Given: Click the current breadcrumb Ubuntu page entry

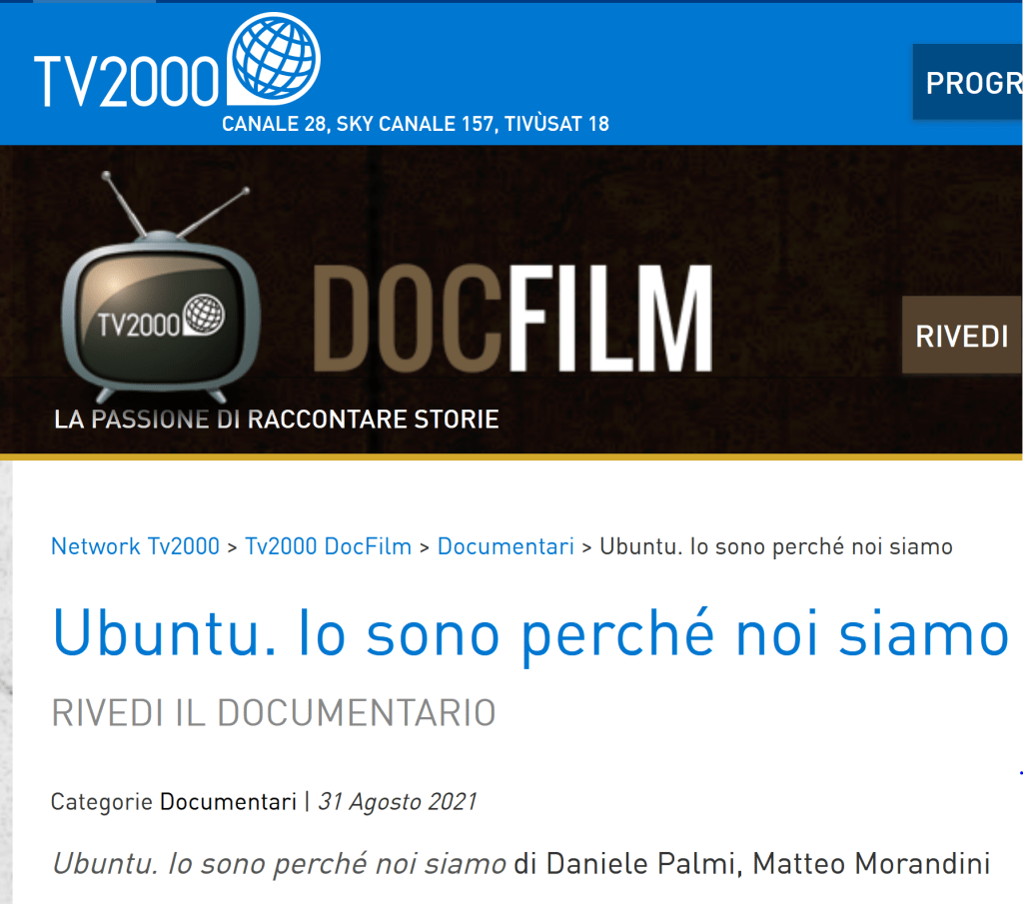Looking at the screenshot, I should click(775, 546).
